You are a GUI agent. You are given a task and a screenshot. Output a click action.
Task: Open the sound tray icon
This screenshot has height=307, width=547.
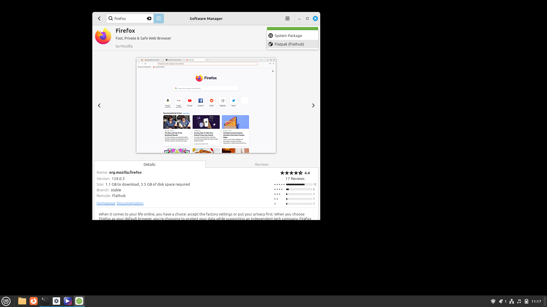point(519,301)
